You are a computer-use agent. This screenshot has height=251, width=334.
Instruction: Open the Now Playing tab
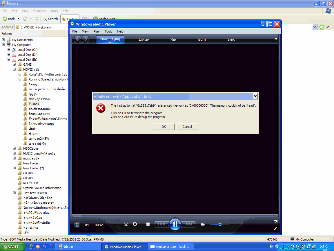(x=110, y=39)
